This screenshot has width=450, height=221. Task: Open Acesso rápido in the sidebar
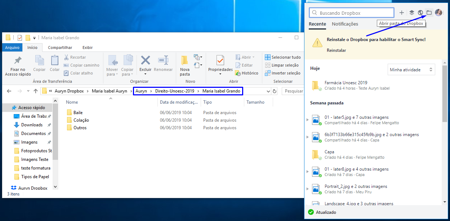pos(32,108)
